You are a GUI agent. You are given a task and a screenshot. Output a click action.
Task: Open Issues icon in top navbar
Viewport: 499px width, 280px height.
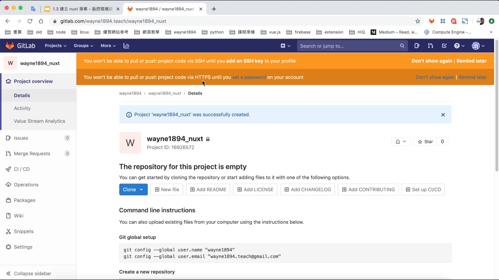pyautogui.click(x=417, y=46)
